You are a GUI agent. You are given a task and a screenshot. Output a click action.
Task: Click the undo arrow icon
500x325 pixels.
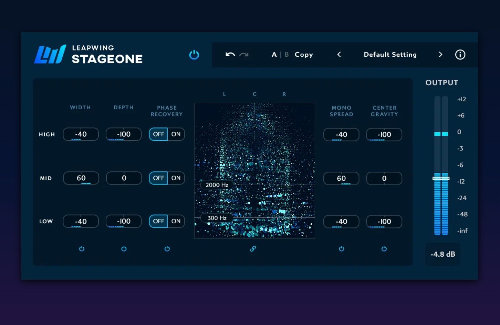click(230, 55)
